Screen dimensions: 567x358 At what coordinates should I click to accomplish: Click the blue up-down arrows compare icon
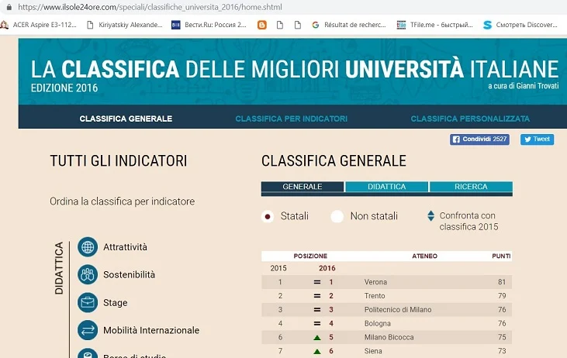coord(430,215)
